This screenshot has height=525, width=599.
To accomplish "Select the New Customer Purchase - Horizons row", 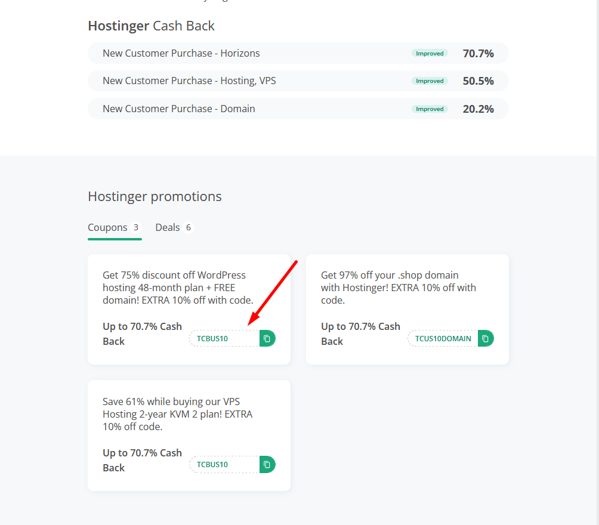I will (x=181, y=53).
